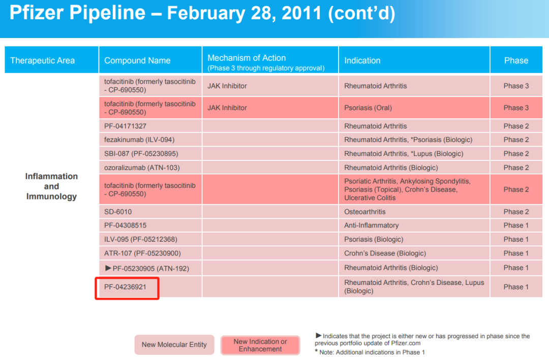
Task: Click Phase 2 in the SD-6010 row
Action: click(516, 212)
